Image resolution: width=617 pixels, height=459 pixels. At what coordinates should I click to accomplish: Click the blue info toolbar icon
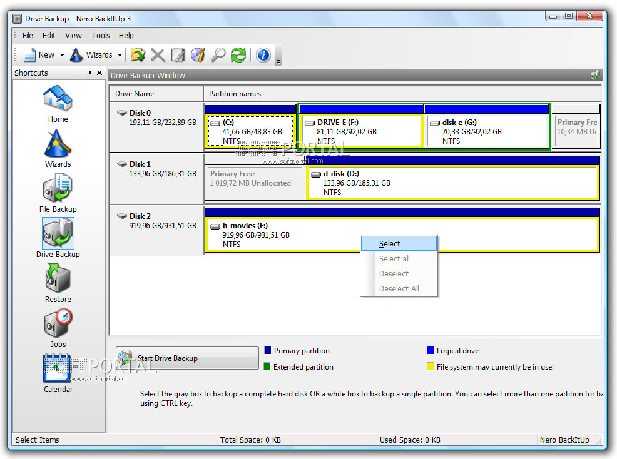pos(263,55)
